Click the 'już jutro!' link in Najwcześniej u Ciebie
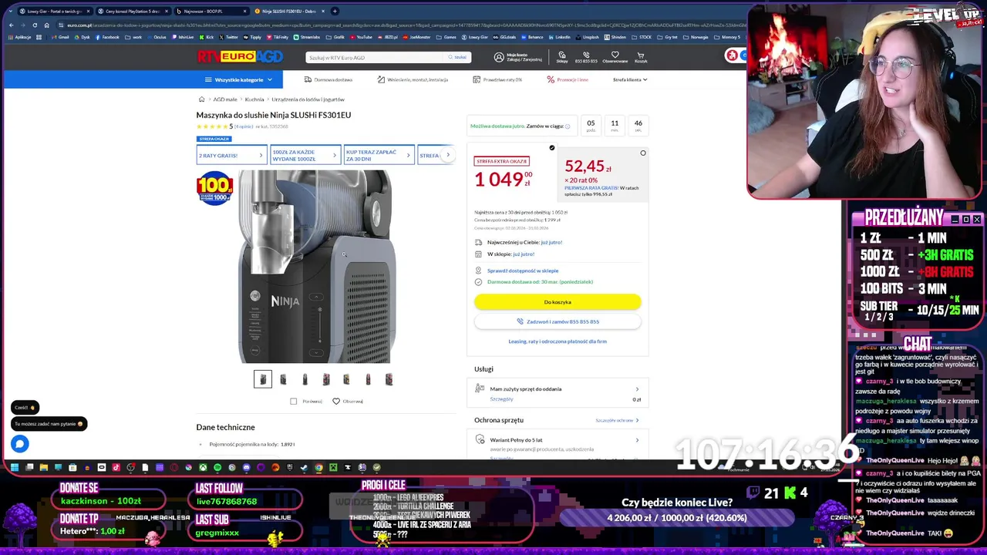987x555 pixels. [x=551, y=242]
